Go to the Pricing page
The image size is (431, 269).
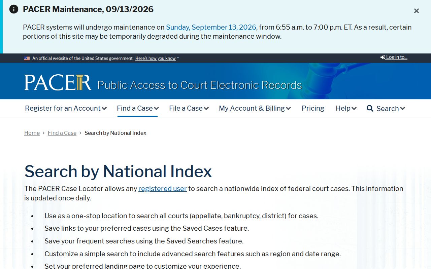[x=313, y=108]
